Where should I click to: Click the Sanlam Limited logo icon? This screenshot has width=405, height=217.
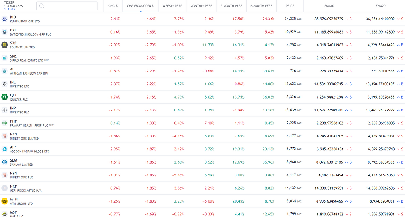coord(5,162)
